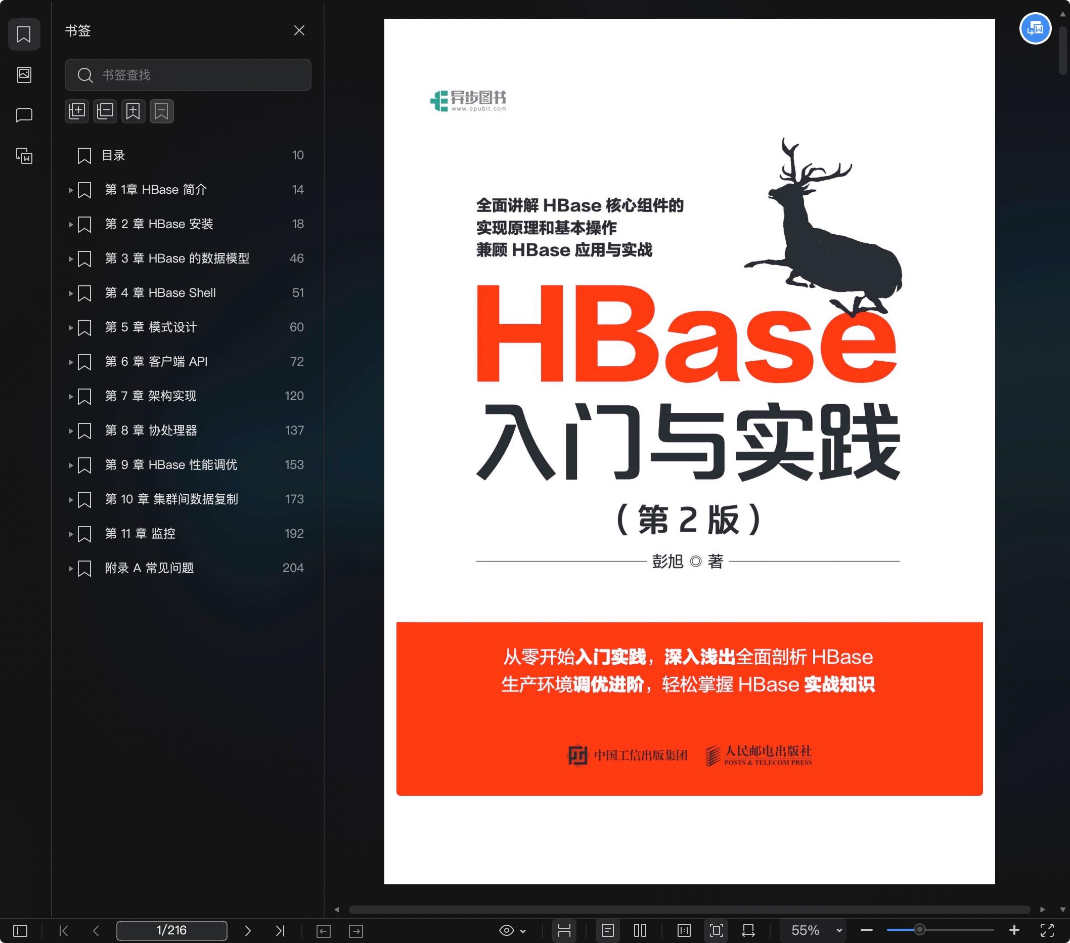Click the zoom out minus button
1070x943 pixels.
(x=866, y=930)
